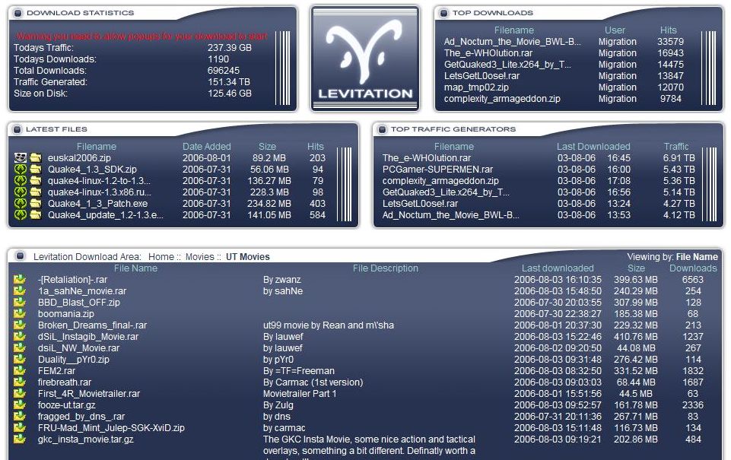Click the movie category icon beside euskal2006.zip
Image resolution: width=731 pixels, height=460 pixels.
point(21,158)
